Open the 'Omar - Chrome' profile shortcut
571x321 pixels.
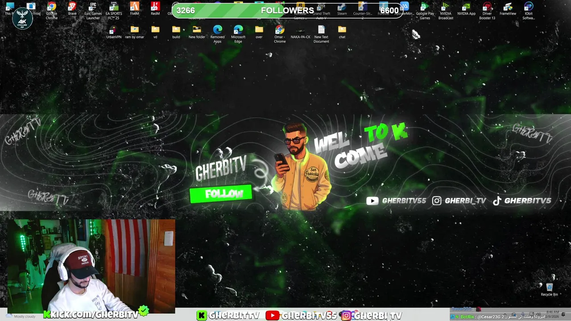(x=280, y=34)
